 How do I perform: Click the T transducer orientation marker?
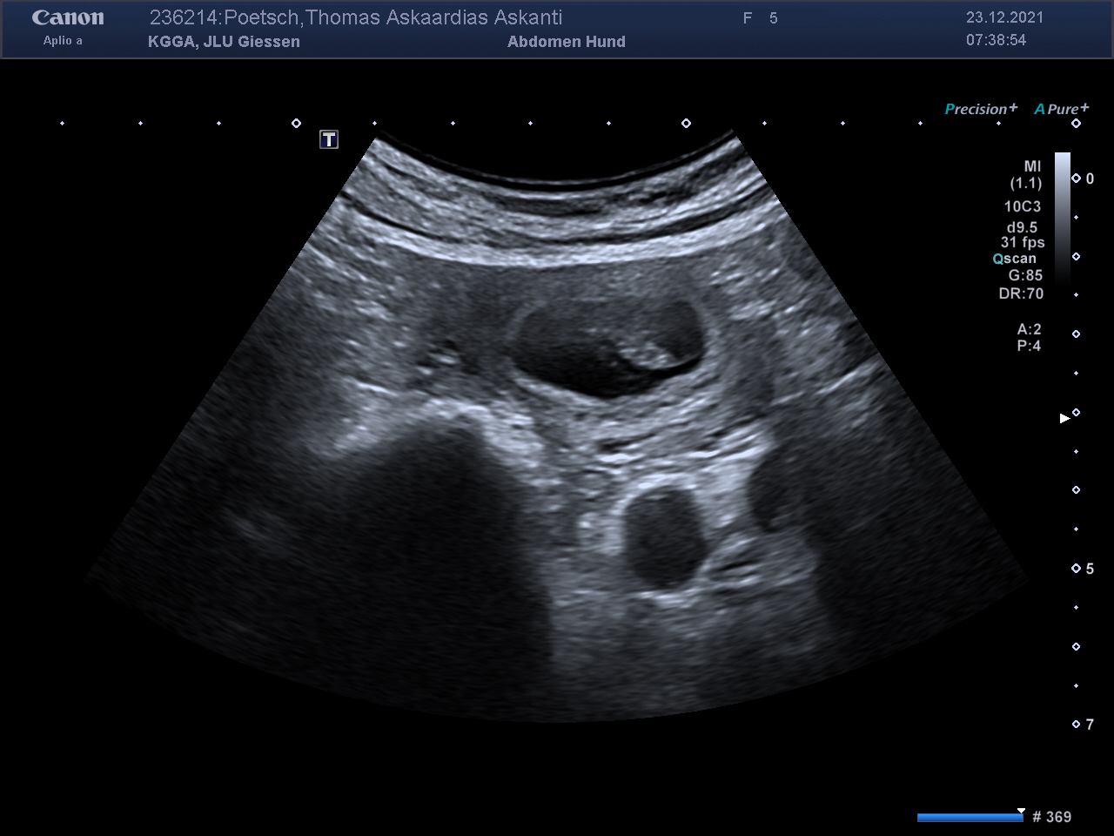pos(328,139)
